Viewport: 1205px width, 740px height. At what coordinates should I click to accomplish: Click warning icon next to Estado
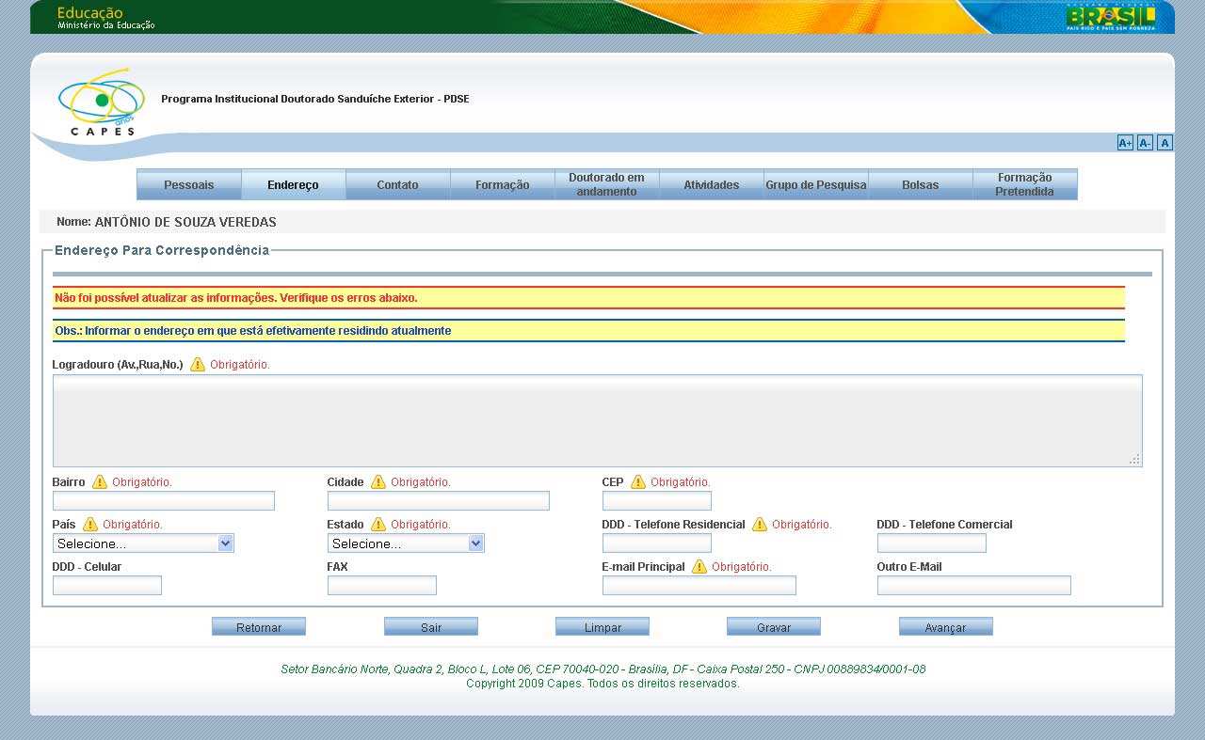[x=378, y=524]
